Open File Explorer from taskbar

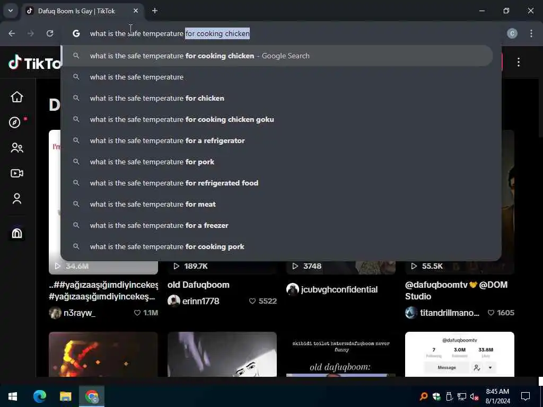click(x=65, y=396)
